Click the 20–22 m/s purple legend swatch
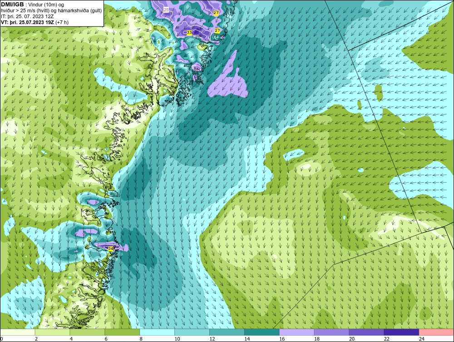This screenshot has height=342, width=454. [366, 332]
